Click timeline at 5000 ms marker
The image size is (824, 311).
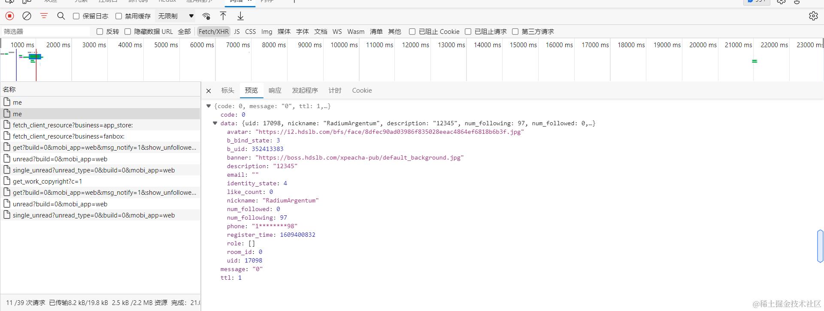tap(166, 45)
